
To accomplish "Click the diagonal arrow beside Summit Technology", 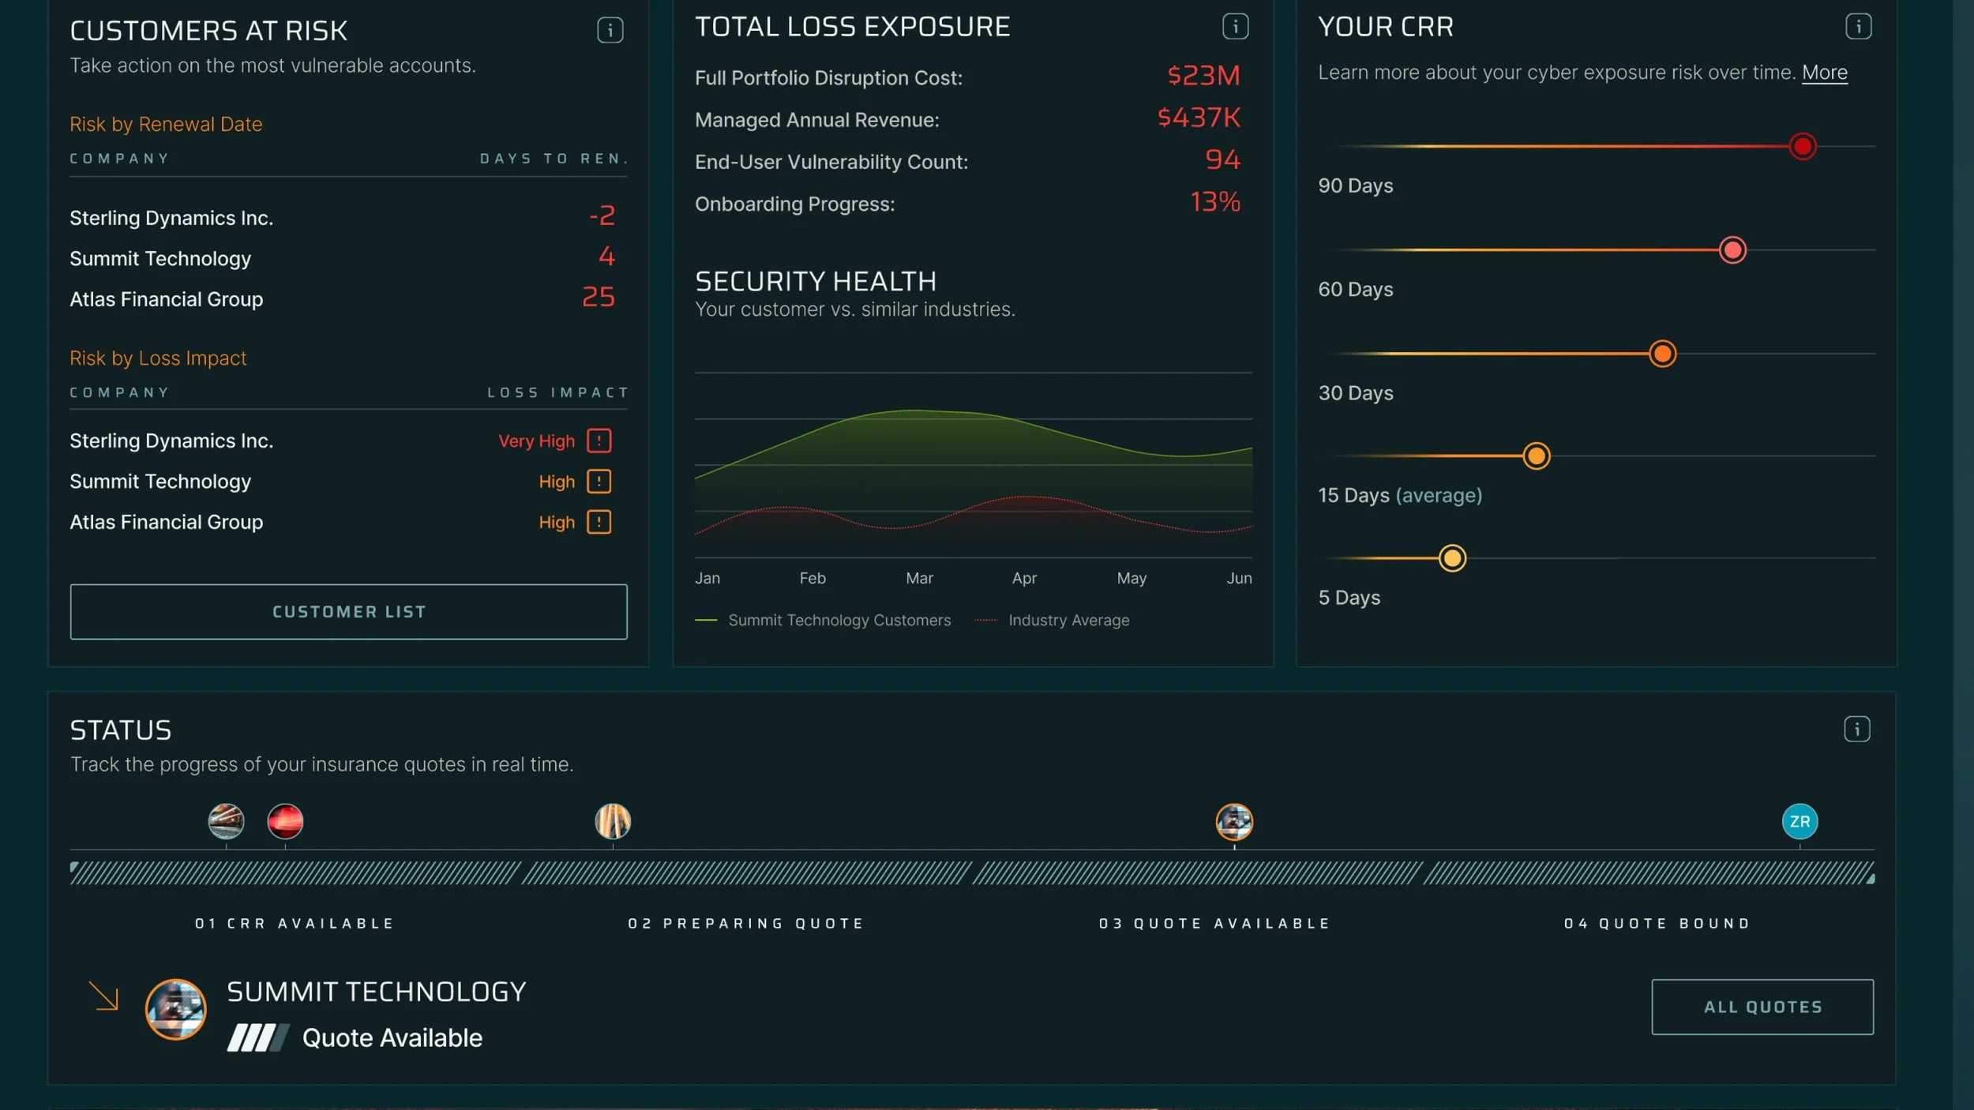I will click(x=103, y=996).
